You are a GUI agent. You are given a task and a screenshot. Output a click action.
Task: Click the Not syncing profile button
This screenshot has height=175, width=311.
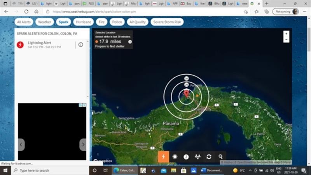coord(286,12)
